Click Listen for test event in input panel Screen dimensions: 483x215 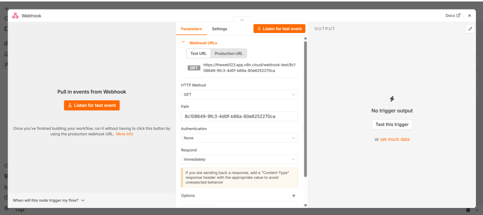pos(92,105)
